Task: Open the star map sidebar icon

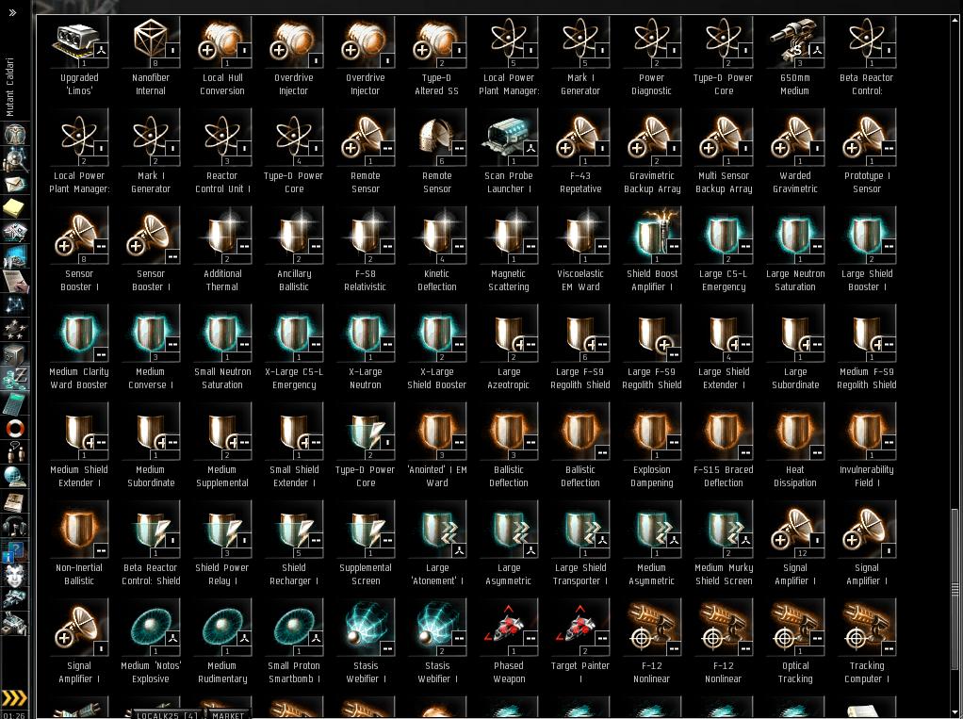Action: (14, 304)
